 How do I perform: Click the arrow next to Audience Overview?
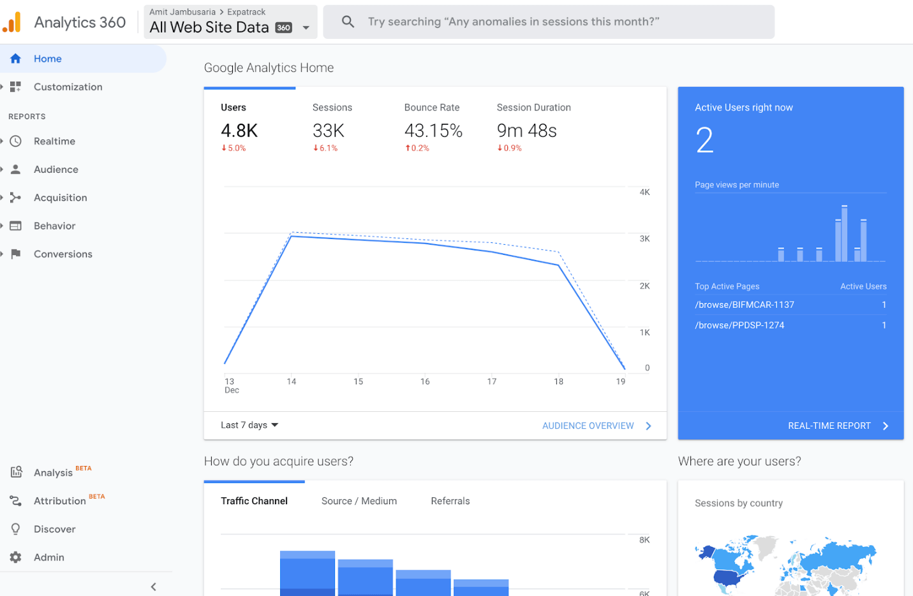[x=648, y=426]
